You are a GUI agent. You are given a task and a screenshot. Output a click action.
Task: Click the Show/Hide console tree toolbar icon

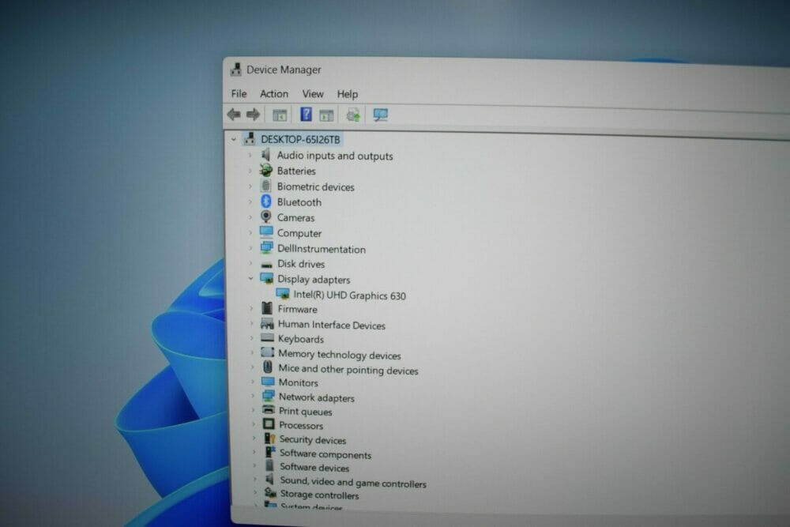pyautogui.click(x=280, y=115)
